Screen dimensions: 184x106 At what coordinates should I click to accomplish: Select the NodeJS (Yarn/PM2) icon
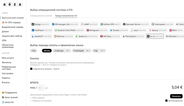[56, 30]
